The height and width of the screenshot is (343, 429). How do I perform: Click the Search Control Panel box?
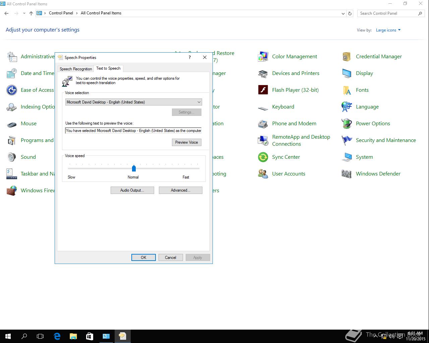point(390,13)
